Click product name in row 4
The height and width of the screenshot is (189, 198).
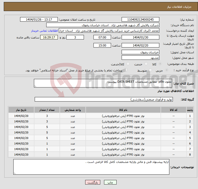[123, 132]
